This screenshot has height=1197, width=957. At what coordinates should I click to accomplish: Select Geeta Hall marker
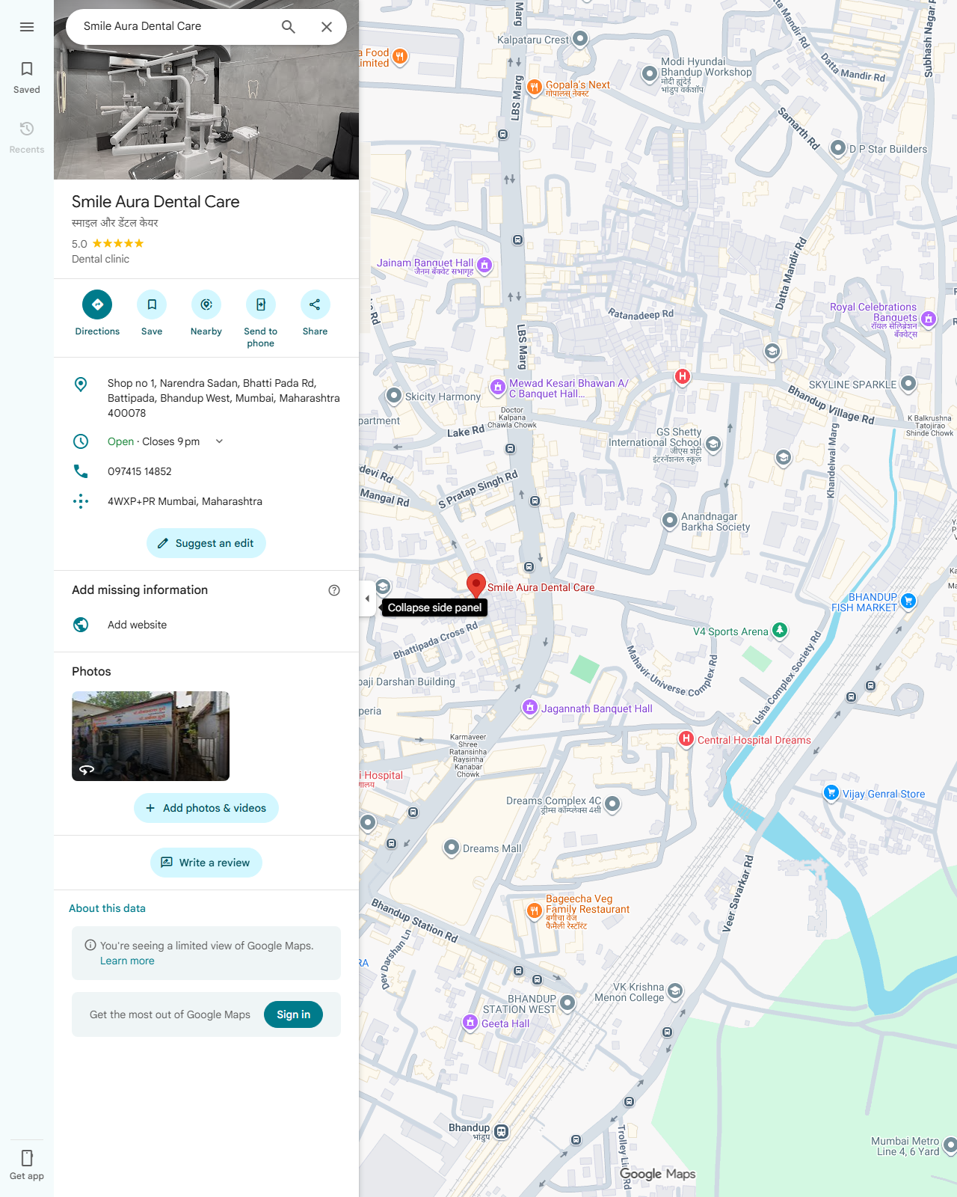tap(470, 1022)
